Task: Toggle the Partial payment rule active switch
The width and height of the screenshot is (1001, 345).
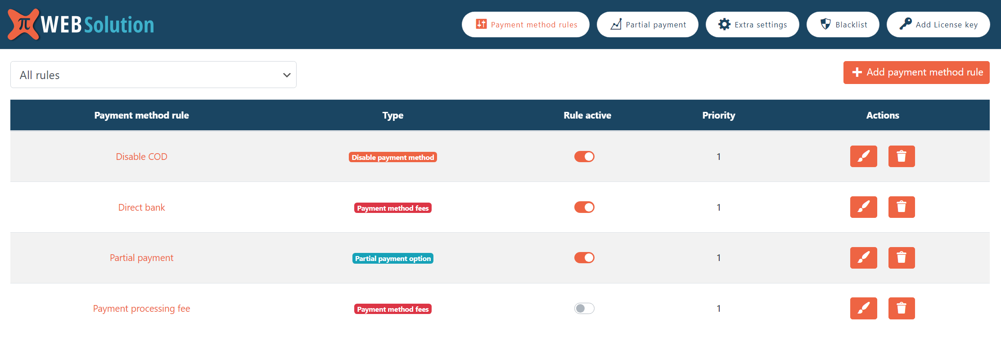Action: (584, 258)
